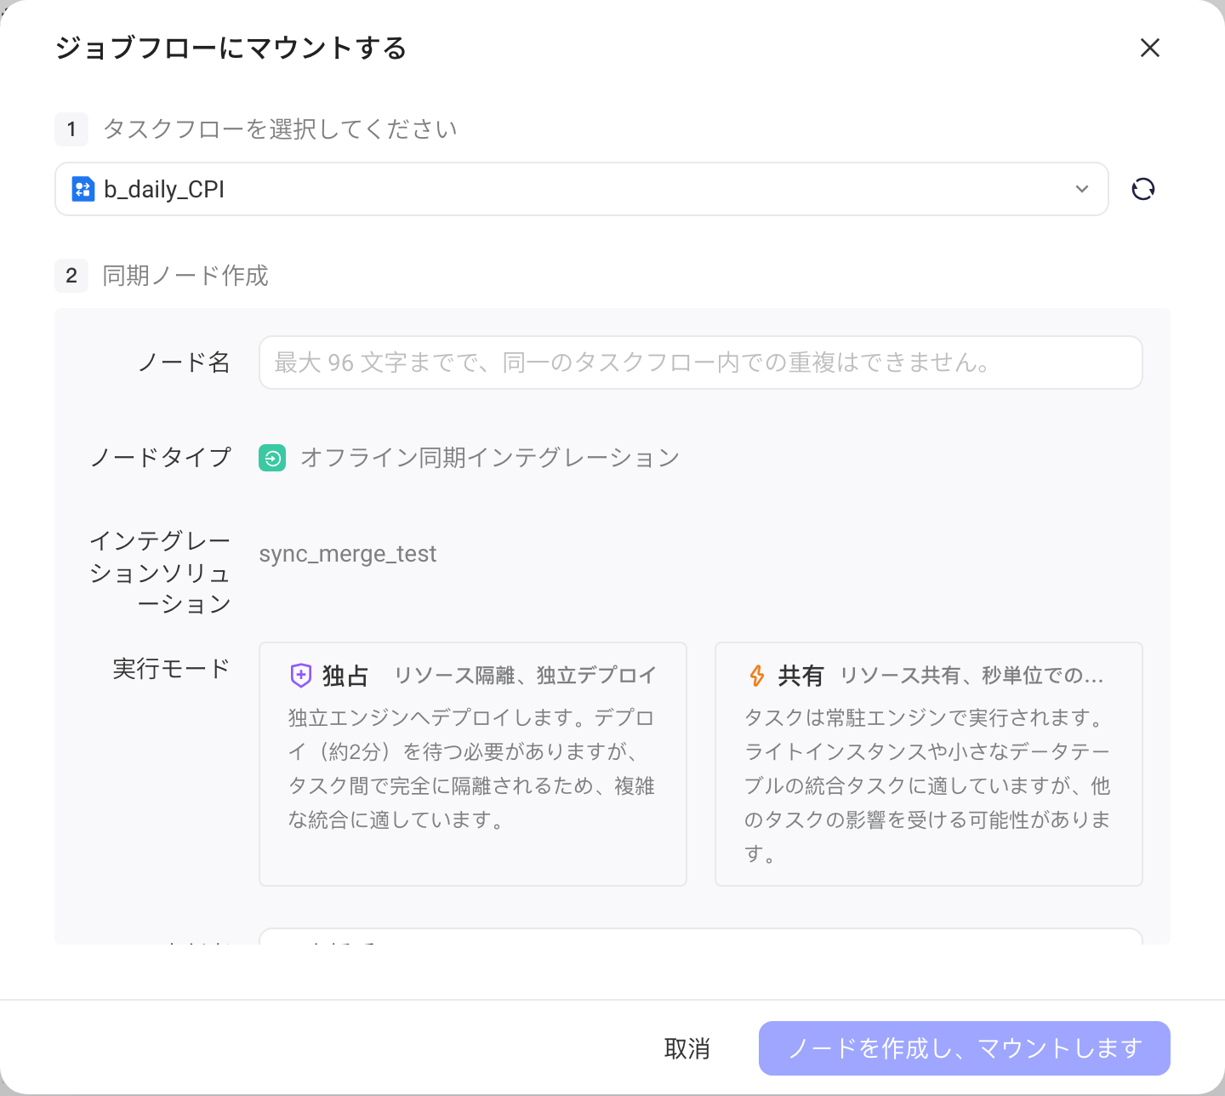Click the shield icon on the 独占 card
Viewport: 1225px width, 1096px height.
click(x=301, y=676)
